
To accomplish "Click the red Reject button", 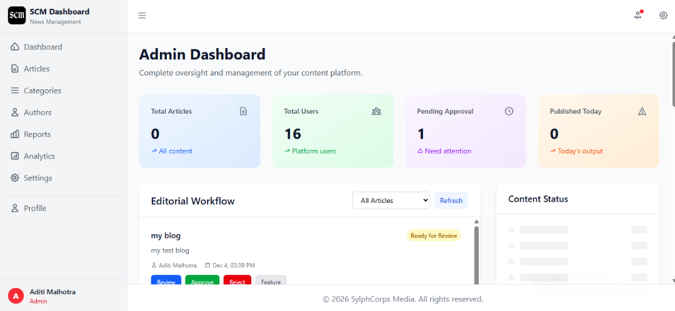I will pyautogui.click(x=237, y=280).
